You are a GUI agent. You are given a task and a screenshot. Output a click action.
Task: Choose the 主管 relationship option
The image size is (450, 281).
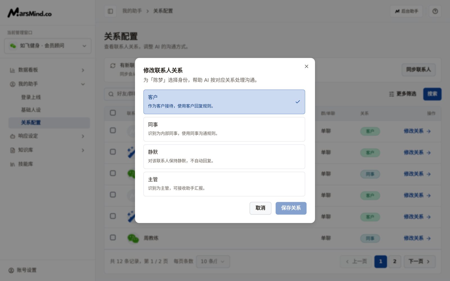click(x=224, y=184)
